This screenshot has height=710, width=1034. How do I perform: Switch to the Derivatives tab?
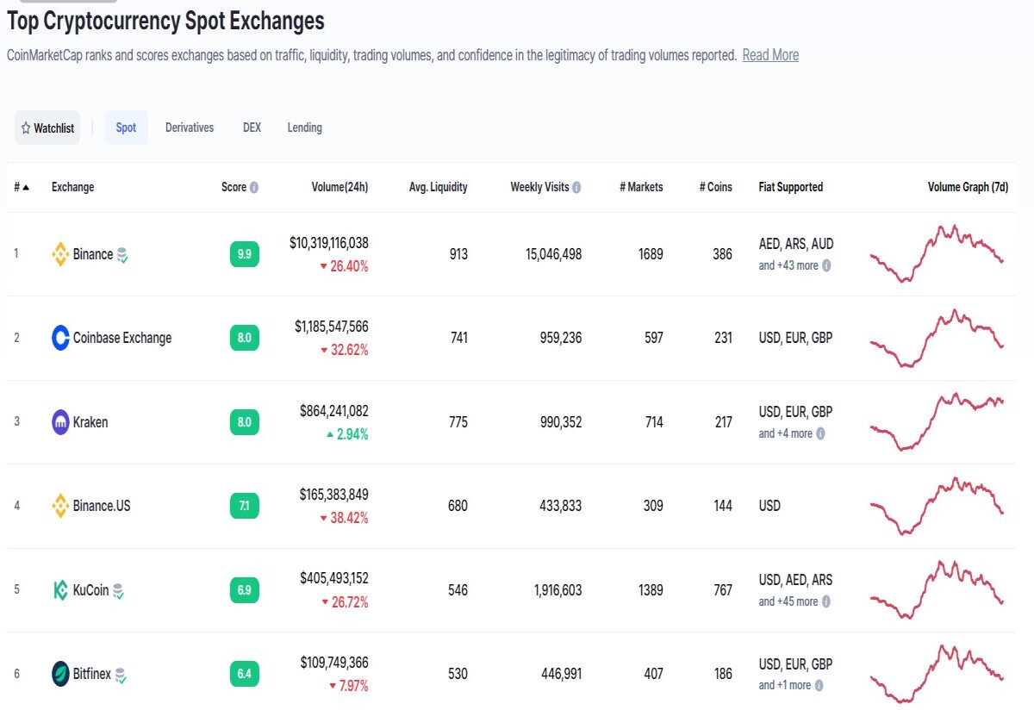(190, 128)
